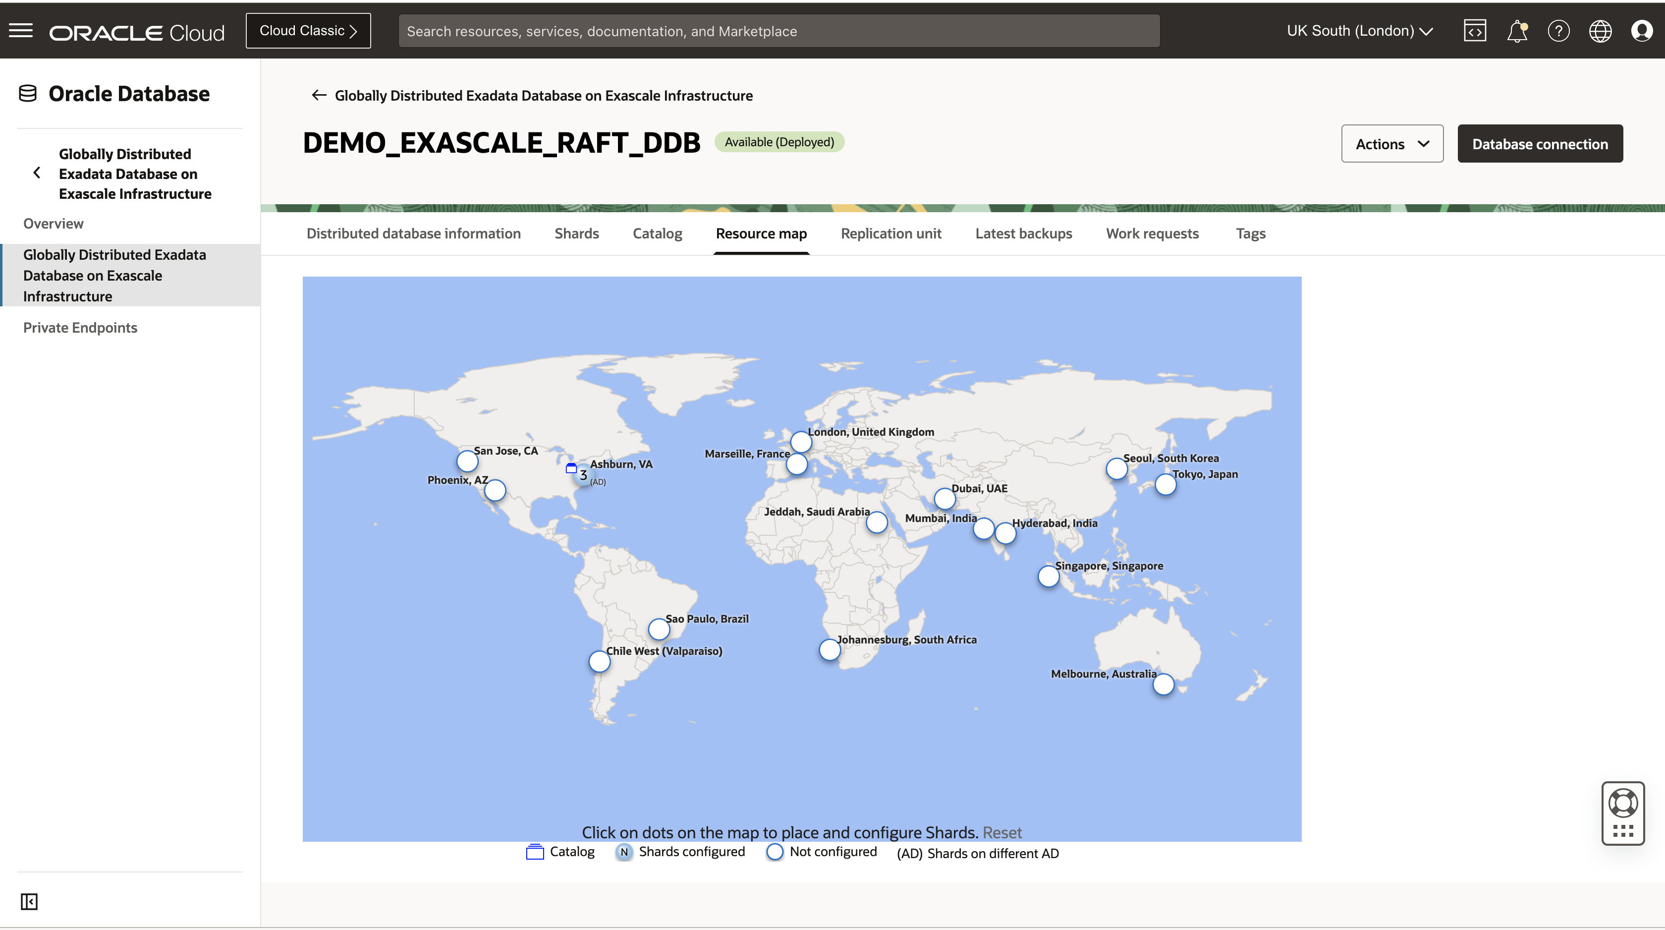
Task: Select Private Endpoints in the sidebar
Action: click(79, 328)
